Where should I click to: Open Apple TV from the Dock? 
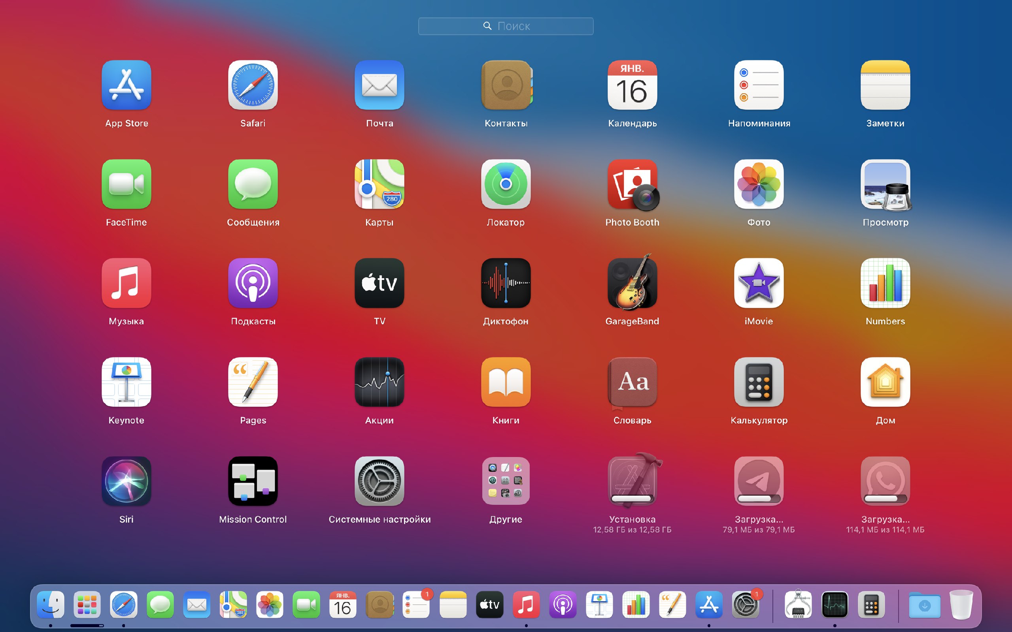tap(489, 604)
